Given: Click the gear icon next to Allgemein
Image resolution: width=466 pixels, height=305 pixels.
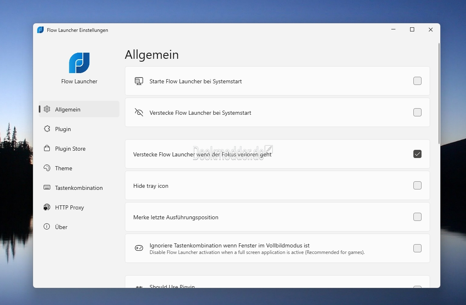Looking at the screenshot, I should click(x=47, y=109).
